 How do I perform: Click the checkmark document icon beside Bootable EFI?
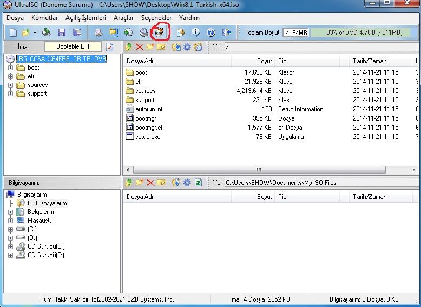tap(109, 47)
